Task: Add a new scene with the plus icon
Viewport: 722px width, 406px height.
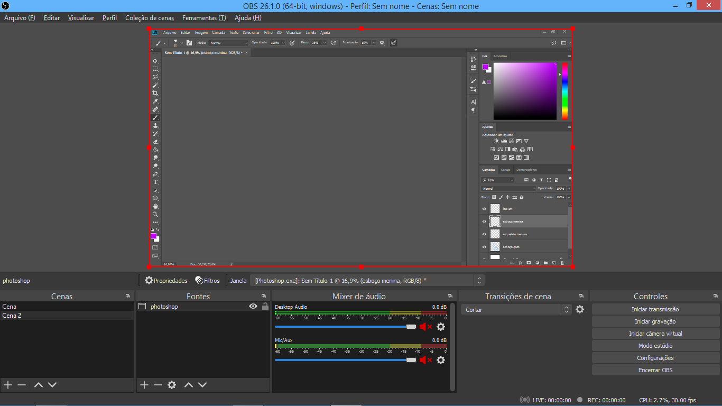Action: 8,385
